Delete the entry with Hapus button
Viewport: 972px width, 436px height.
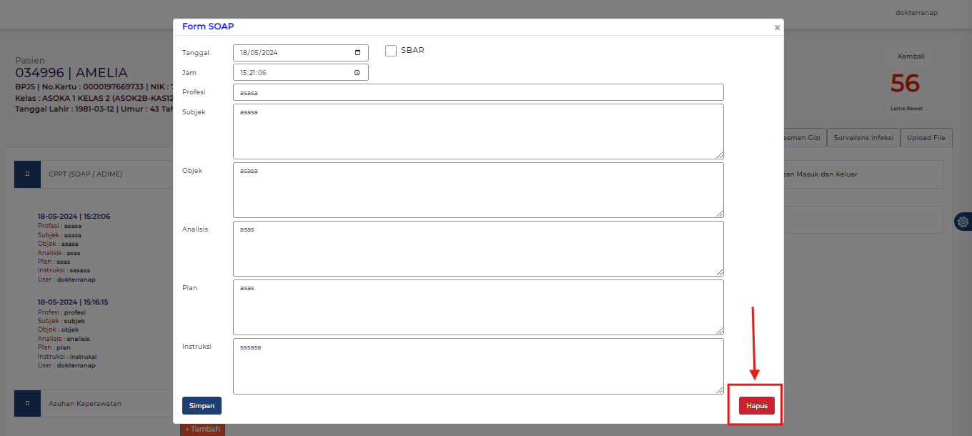(756, 406)
